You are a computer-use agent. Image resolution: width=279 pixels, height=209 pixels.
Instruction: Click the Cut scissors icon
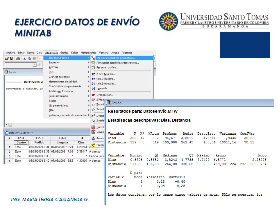point(24,58)
